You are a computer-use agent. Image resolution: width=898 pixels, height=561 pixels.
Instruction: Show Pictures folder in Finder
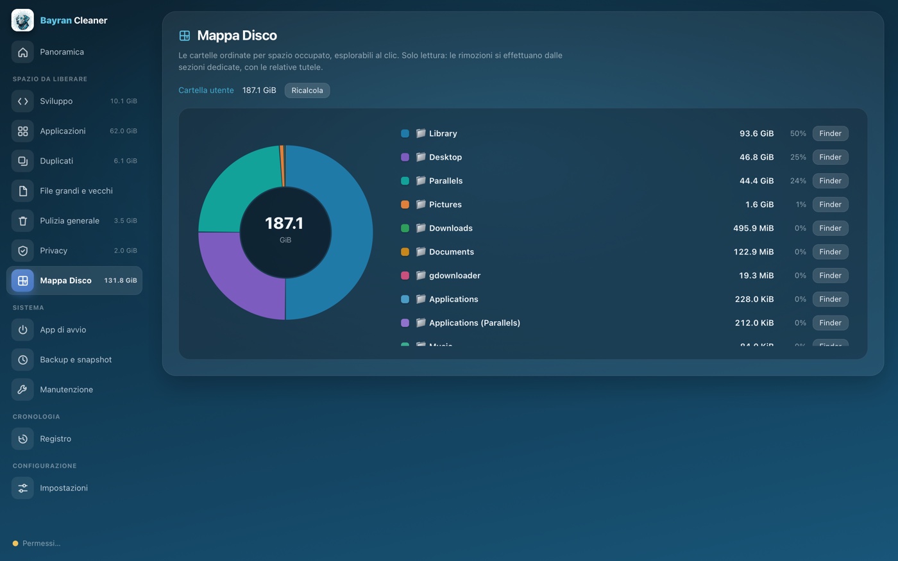(830, 205)
